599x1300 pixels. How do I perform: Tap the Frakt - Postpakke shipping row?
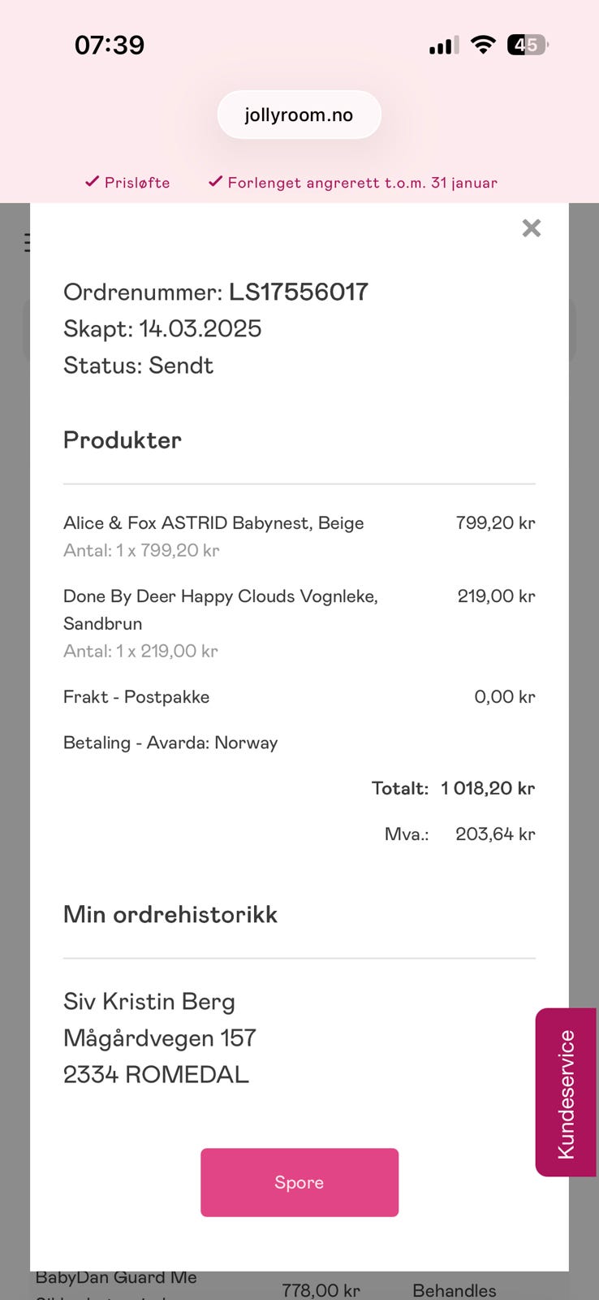pos(299,696)
